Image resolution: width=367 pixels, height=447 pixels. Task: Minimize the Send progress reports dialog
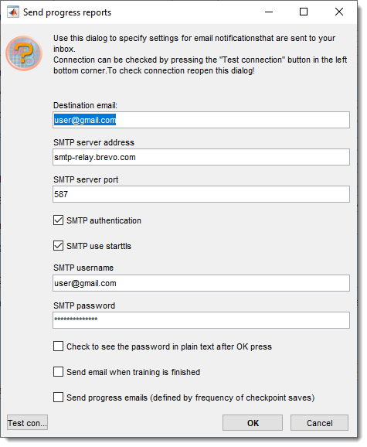point(269,12)
